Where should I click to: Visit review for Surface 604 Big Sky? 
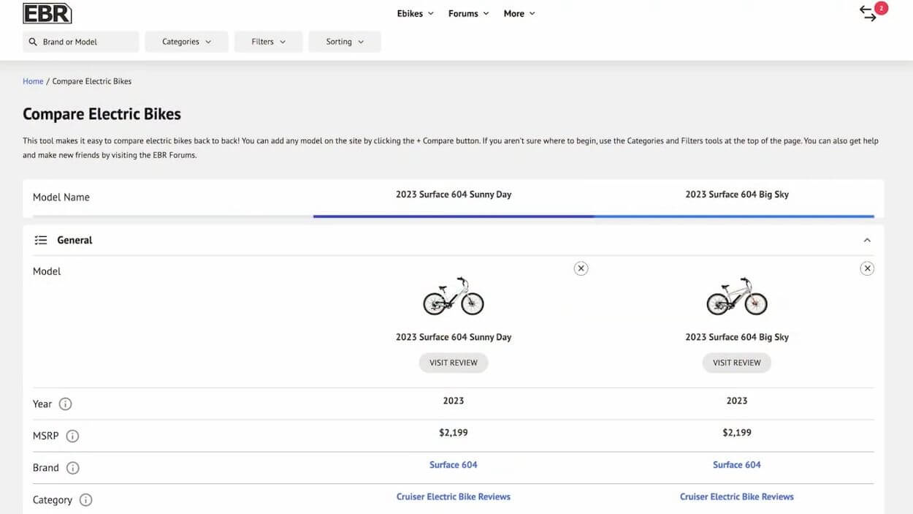click(737, 363)
